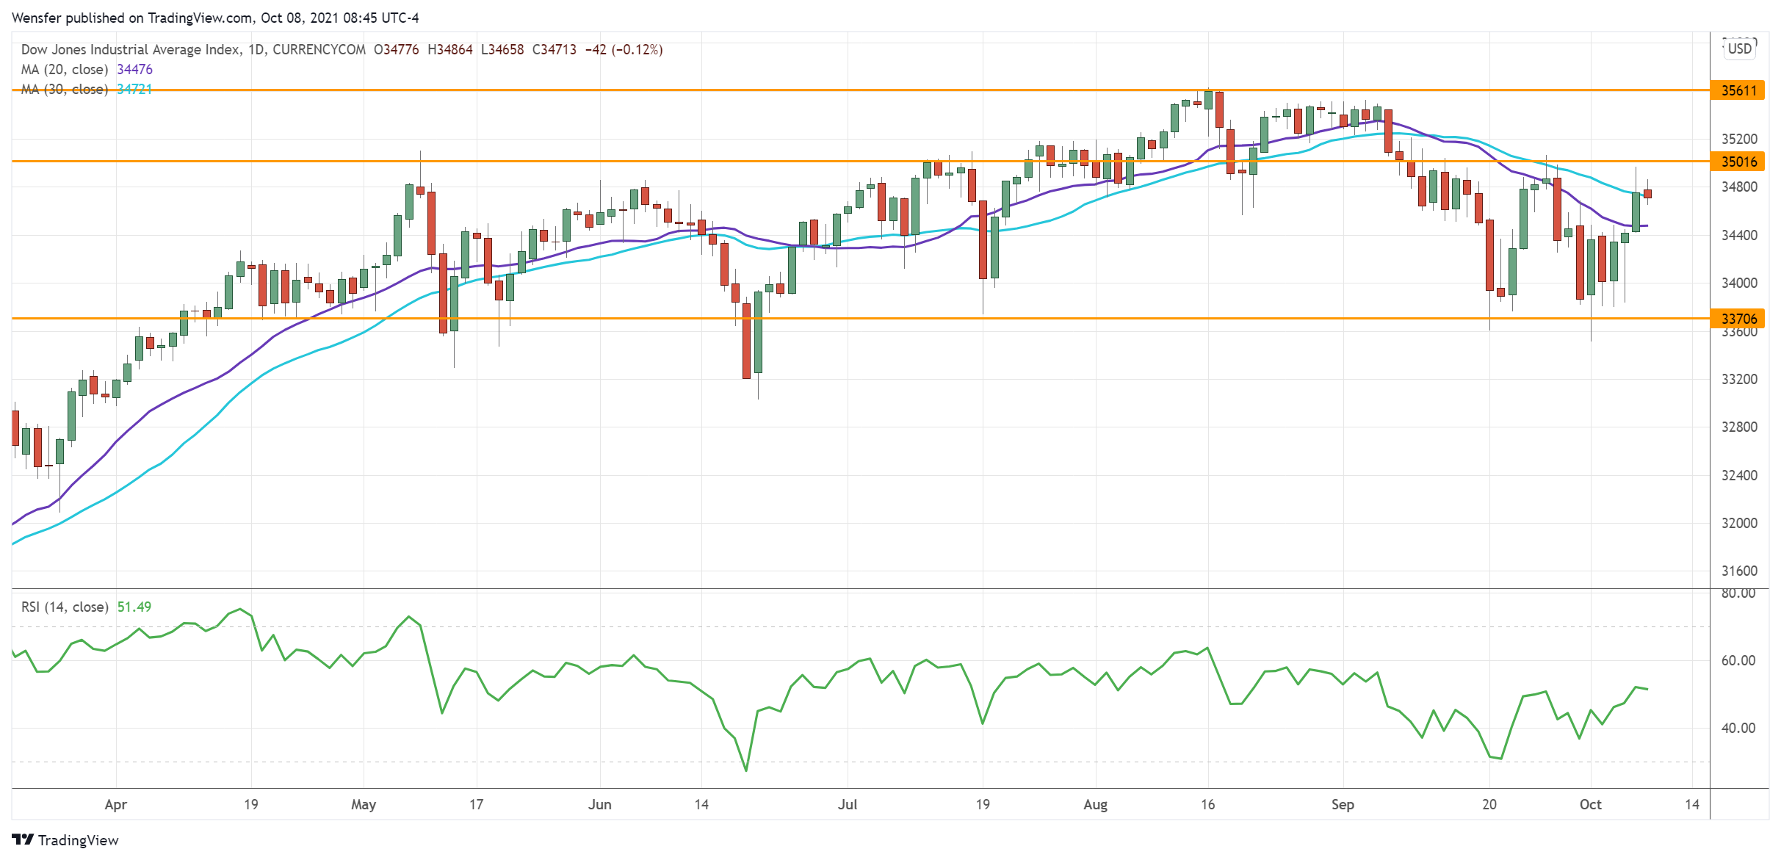Click the MA 20 value 34476
This screenshot has width=1781, height=860.
pyautogui.click(x=134, y=70)
